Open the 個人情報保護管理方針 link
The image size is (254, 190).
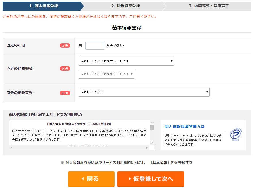pos(184,127)
